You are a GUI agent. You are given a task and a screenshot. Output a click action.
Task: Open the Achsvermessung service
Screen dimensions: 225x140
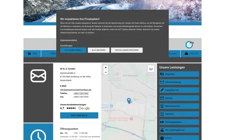pos(179,82)
